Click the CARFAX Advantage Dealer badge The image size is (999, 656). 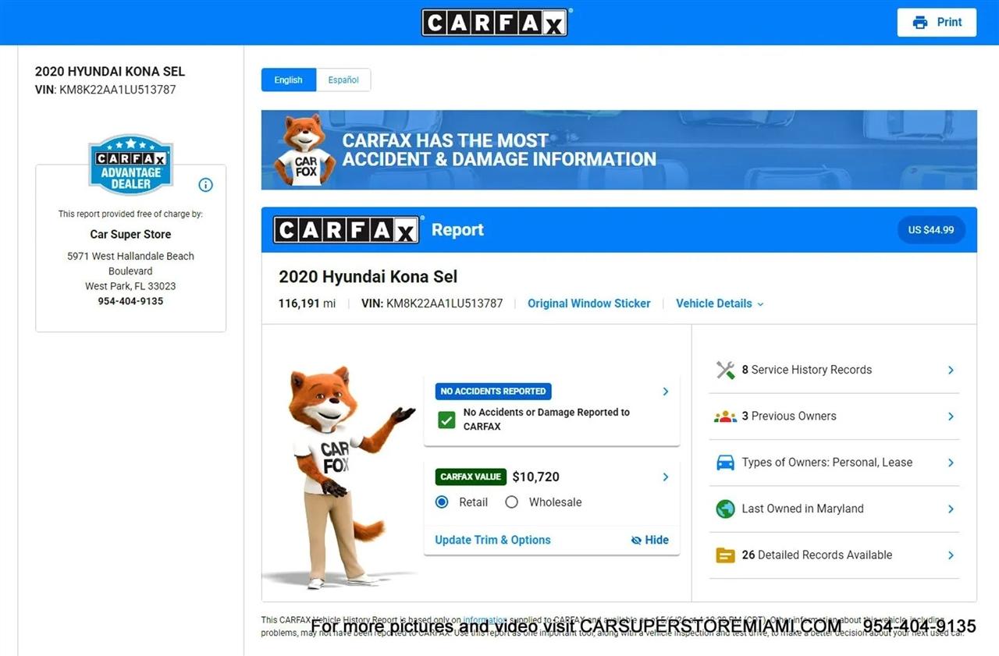130,165
